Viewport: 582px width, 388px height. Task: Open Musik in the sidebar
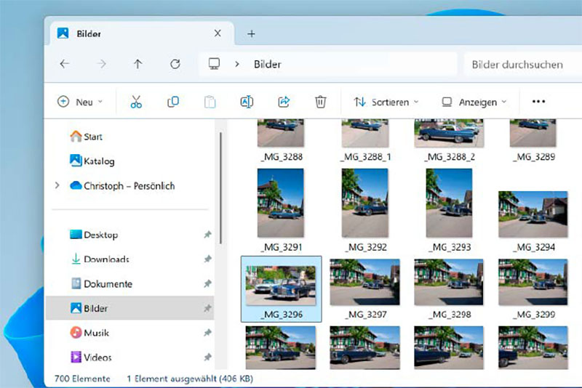(x=89, y=333)
